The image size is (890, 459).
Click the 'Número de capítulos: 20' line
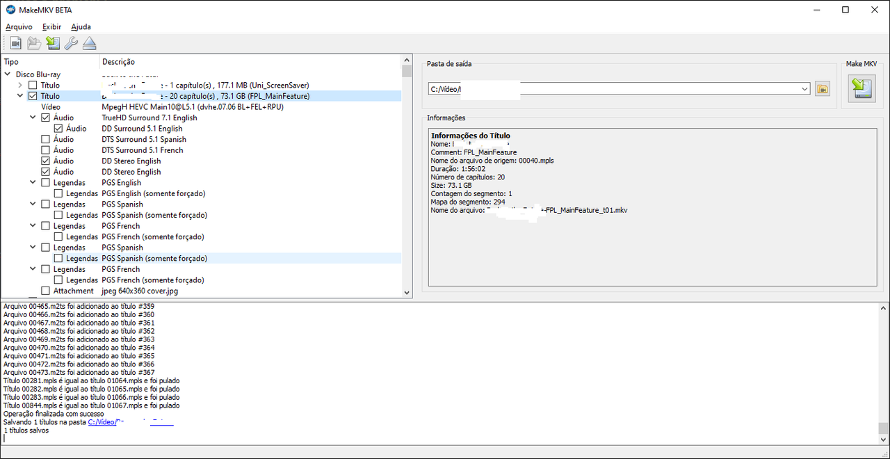(468, 177)
